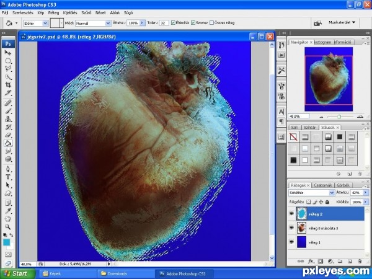Viewport: 372px width, 279px height.
Task: Select the Healing Brush tool
Action: click(8, 103)
